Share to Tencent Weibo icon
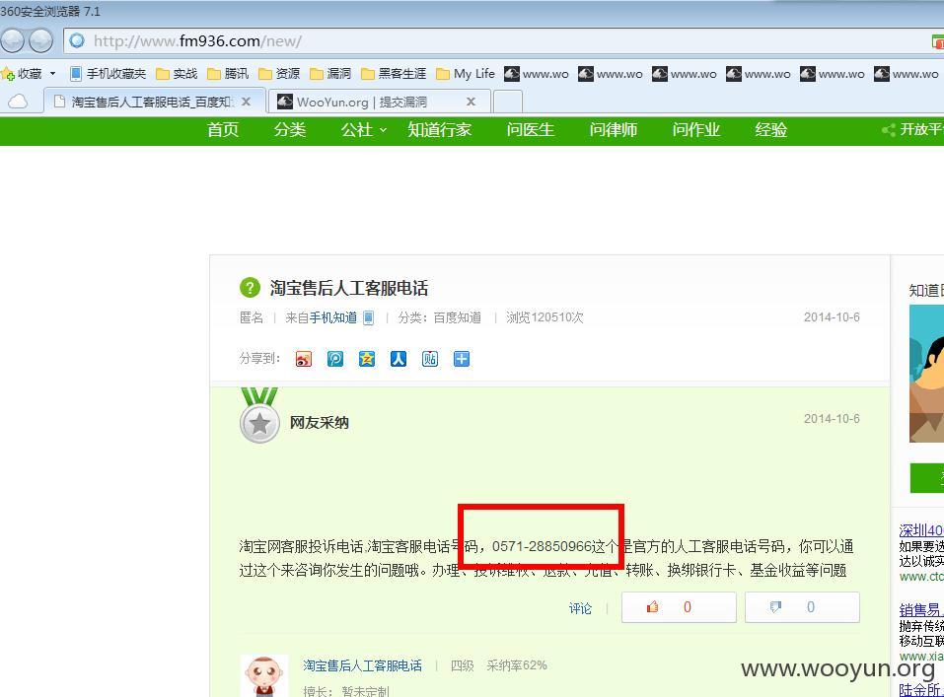This screenshot has width=944, height=697. (x=335, y=359)
